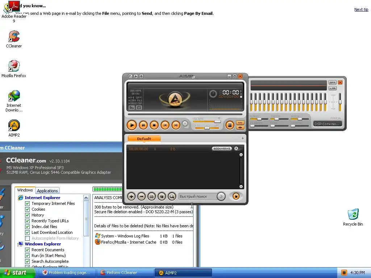Toggle the A-B repeat option in AIMP
This screenshot has height=278, width=371.
tap(136, 97)
